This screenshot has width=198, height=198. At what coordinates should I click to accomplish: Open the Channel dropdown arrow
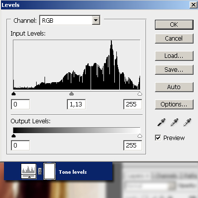[x=96, y=20]
